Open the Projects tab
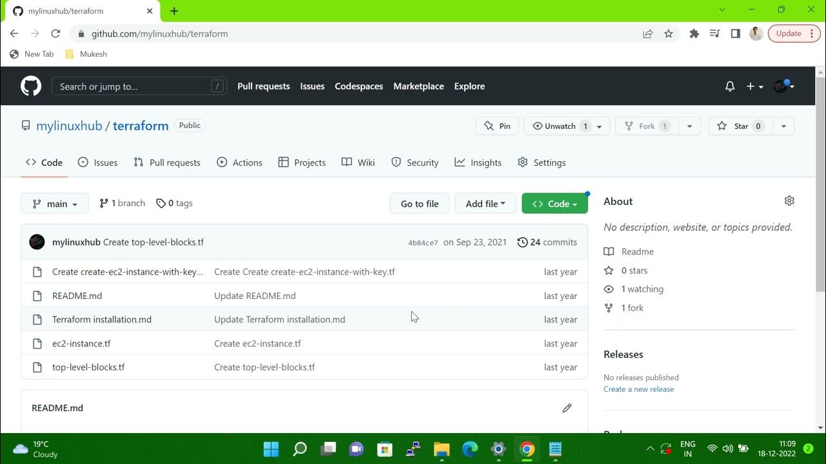 click(x=302, y=162)
